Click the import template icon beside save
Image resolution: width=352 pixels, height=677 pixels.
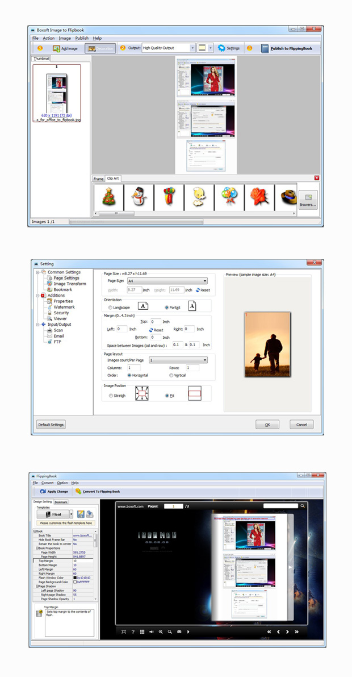(90, 514)
